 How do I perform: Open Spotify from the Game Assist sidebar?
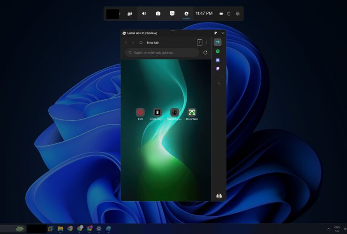[218, 51]
